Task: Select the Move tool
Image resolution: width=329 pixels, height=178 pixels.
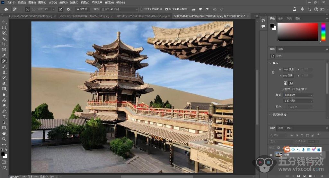Action: 4,22
